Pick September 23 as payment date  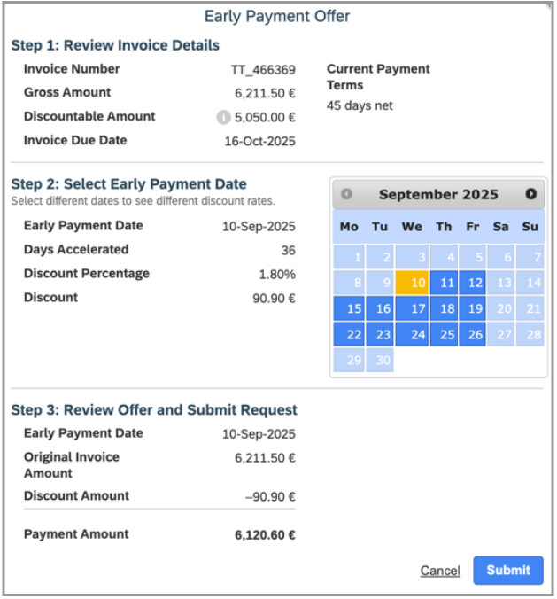click(380, 334)
